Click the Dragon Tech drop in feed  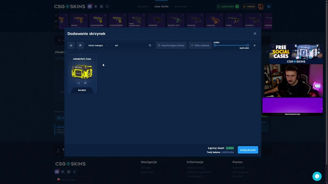[x=176, y=21]
